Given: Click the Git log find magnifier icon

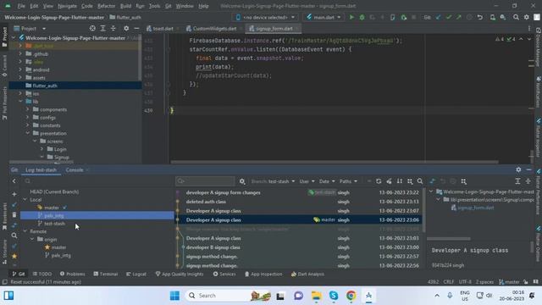Looking at the screenshot, I should 420,181.
